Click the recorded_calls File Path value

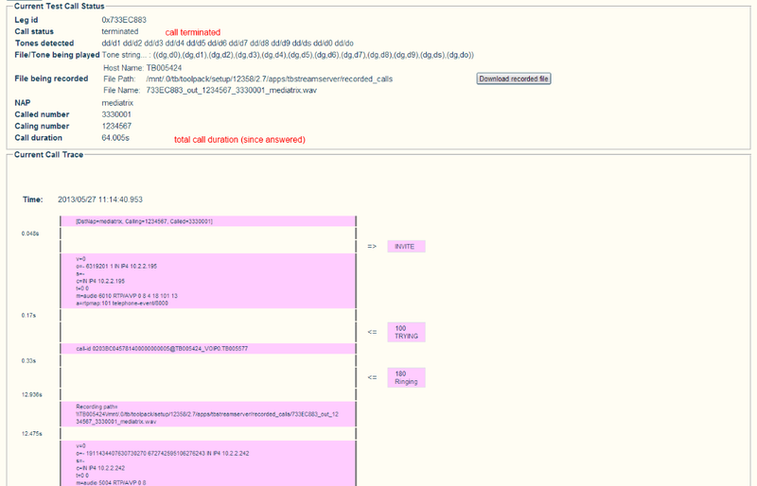point(270,79)
